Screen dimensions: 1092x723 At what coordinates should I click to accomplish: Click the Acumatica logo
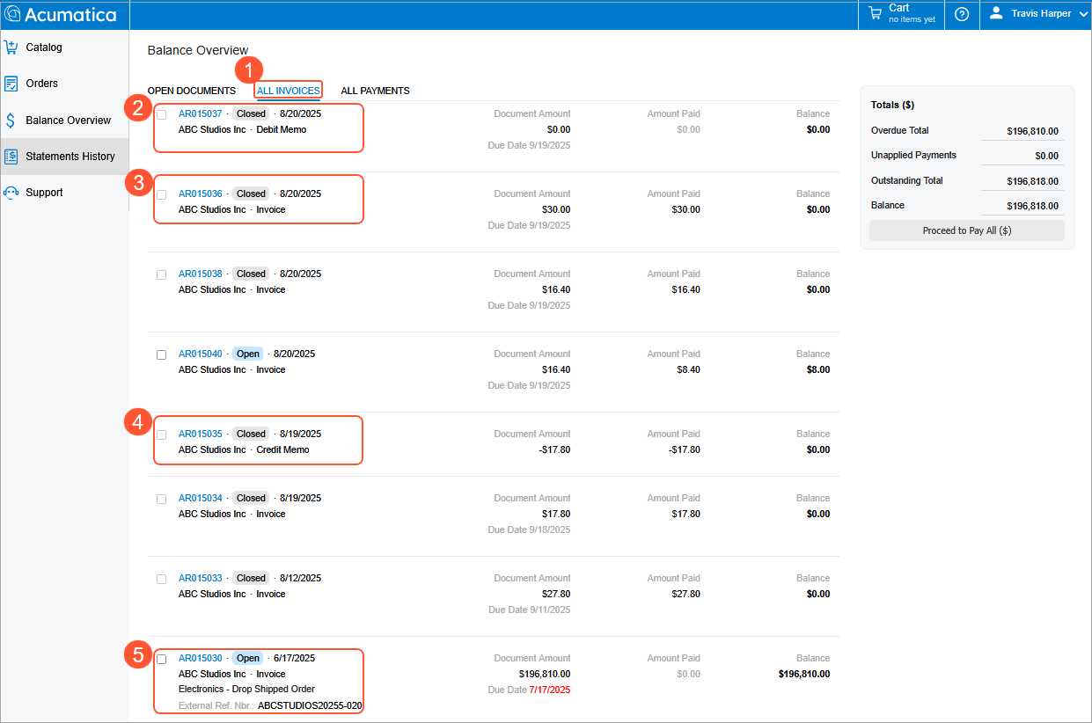click(x=60, y=14)
